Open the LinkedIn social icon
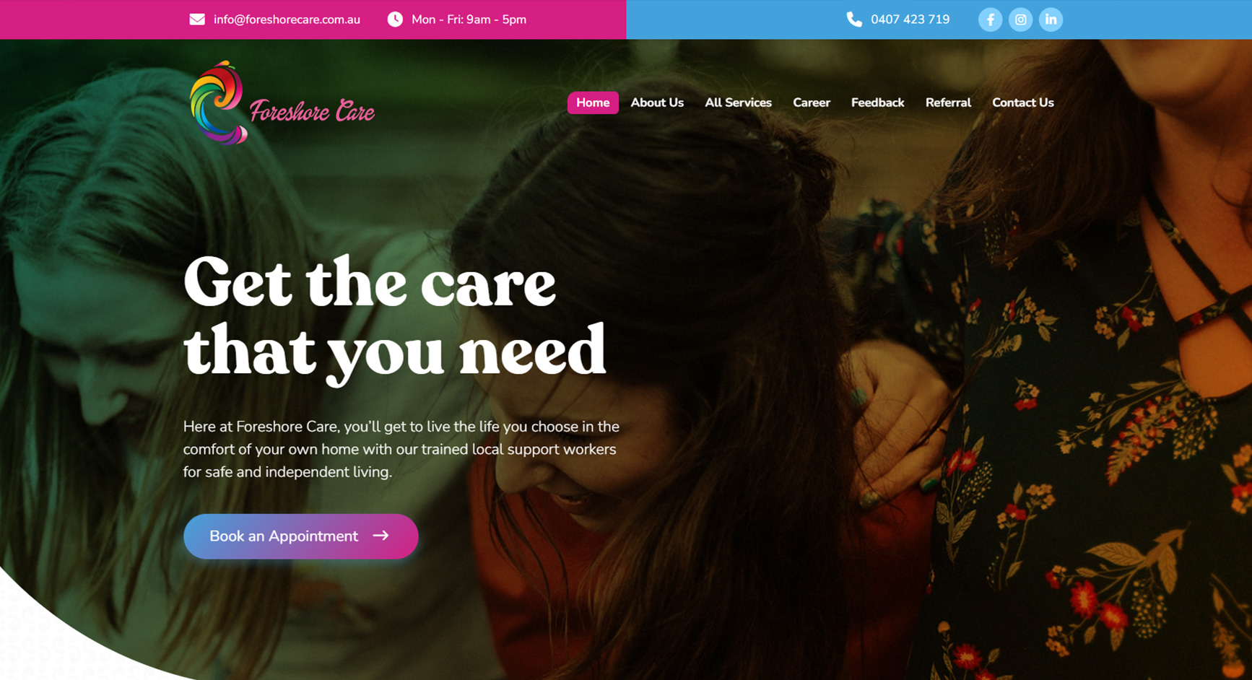The width and height of the screenshot is (1252, 680). tap(1051, 19)
